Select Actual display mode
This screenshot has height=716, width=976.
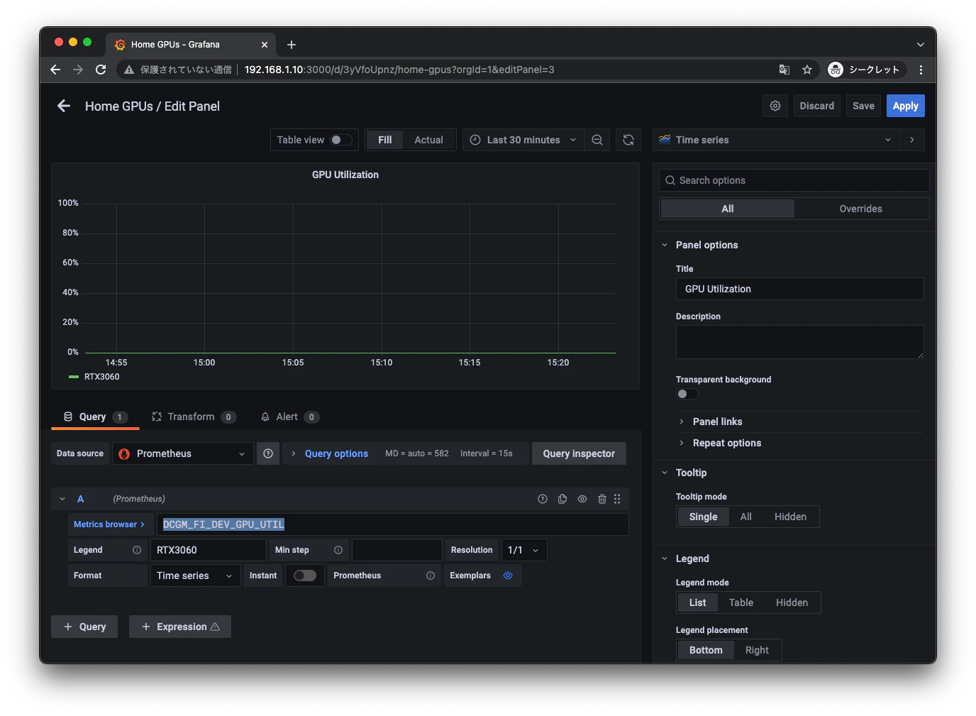click(428, 140)
